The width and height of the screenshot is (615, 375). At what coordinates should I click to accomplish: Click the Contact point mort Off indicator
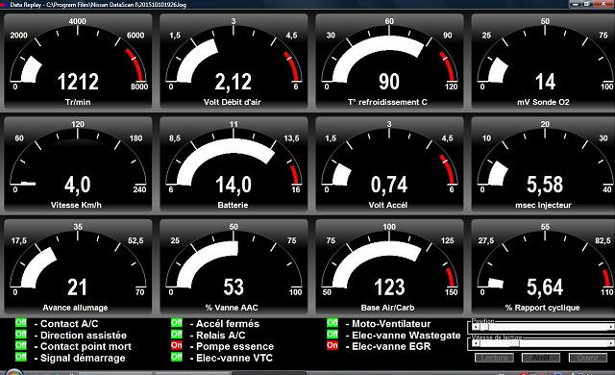click(21, 345)
